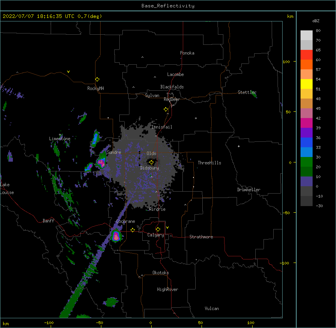Click the dBZ legend heading
The image size is (336, 328).
[316, 21]
